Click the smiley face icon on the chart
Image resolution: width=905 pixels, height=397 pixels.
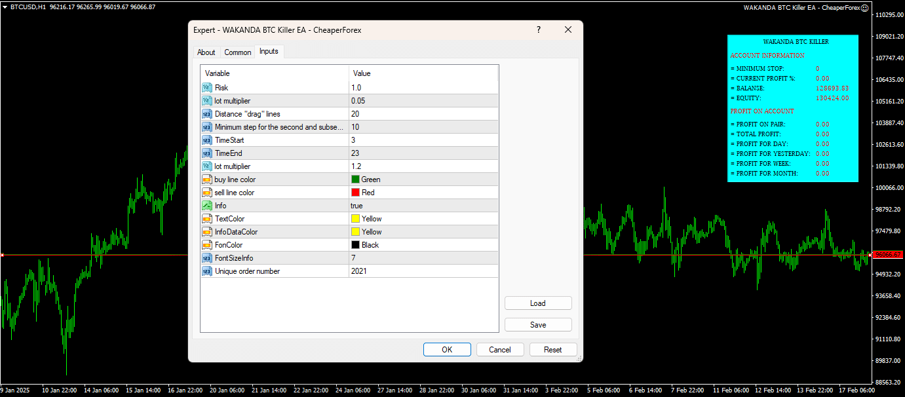point(864,8)
